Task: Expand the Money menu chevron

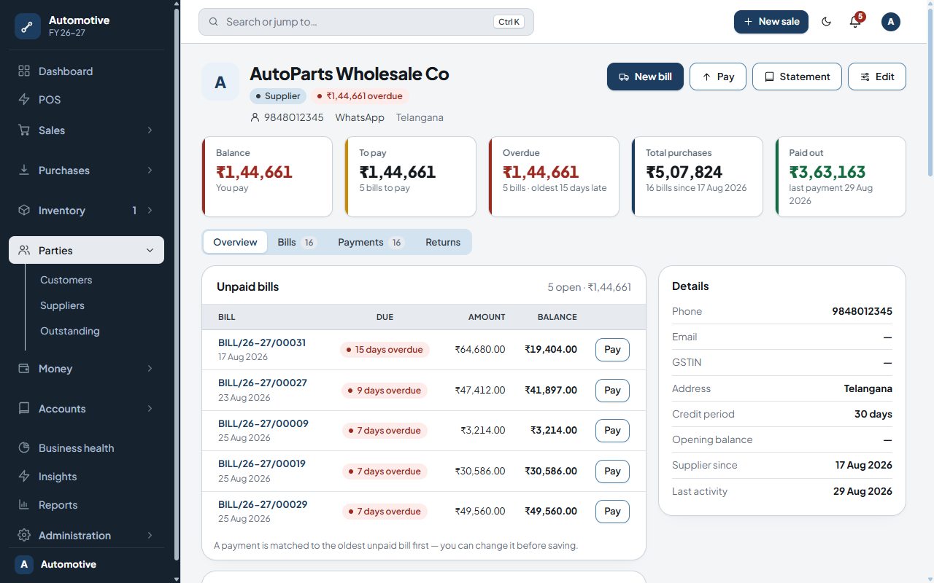Action: coord(150,369)
